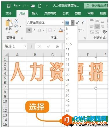Switch to the 插入 tab
109x128 pixels.
[x=35, y=13]
